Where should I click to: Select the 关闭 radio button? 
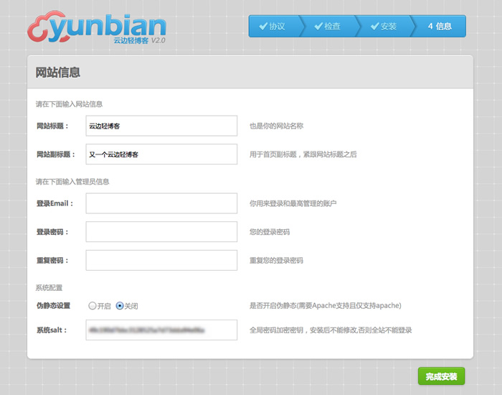(x=120, y=306)
